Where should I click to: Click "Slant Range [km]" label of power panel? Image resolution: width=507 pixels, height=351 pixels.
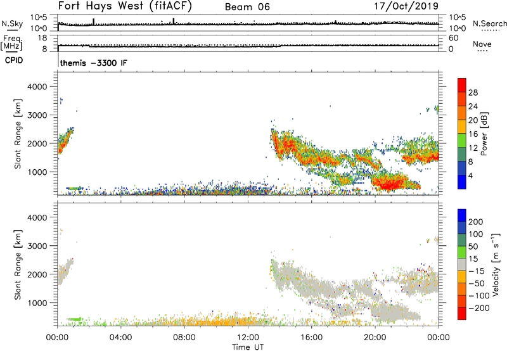click(x=18, y=134)
